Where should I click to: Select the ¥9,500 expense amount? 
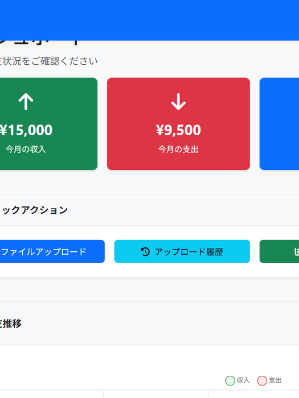[178, 130]
